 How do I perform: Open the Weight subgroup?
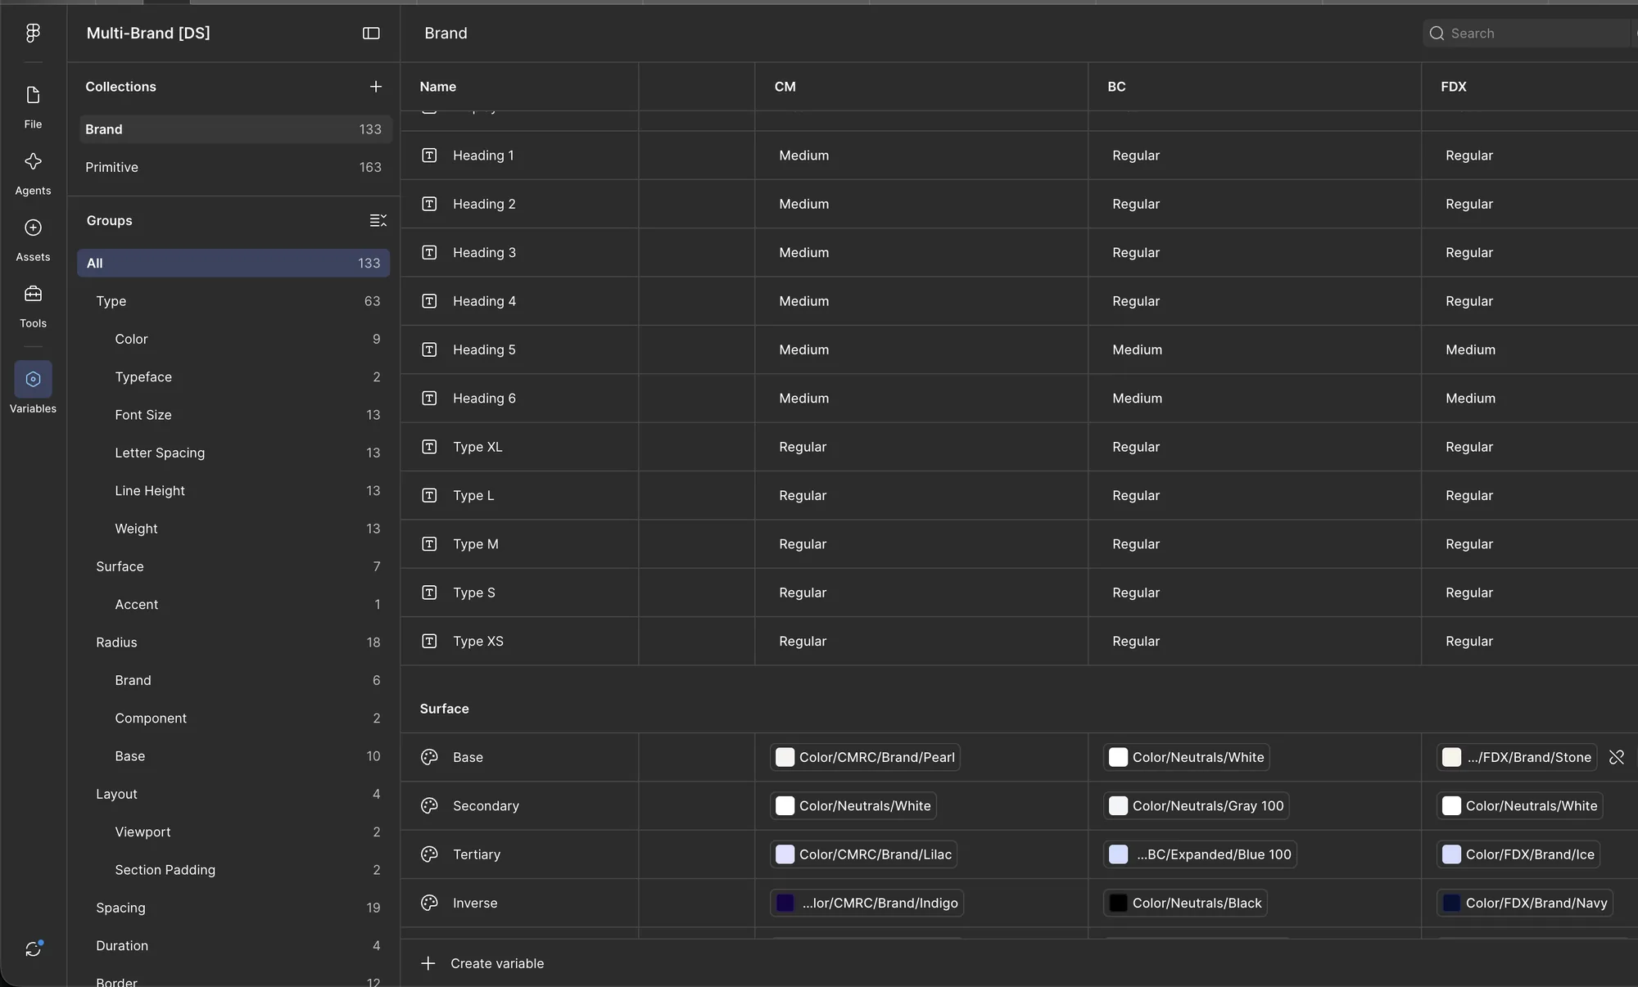[x=233, y=529]
